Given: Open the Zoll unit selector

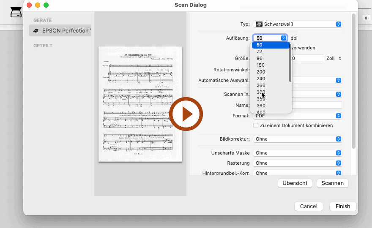Looking at the screenshot, I should tap(334, 58).
